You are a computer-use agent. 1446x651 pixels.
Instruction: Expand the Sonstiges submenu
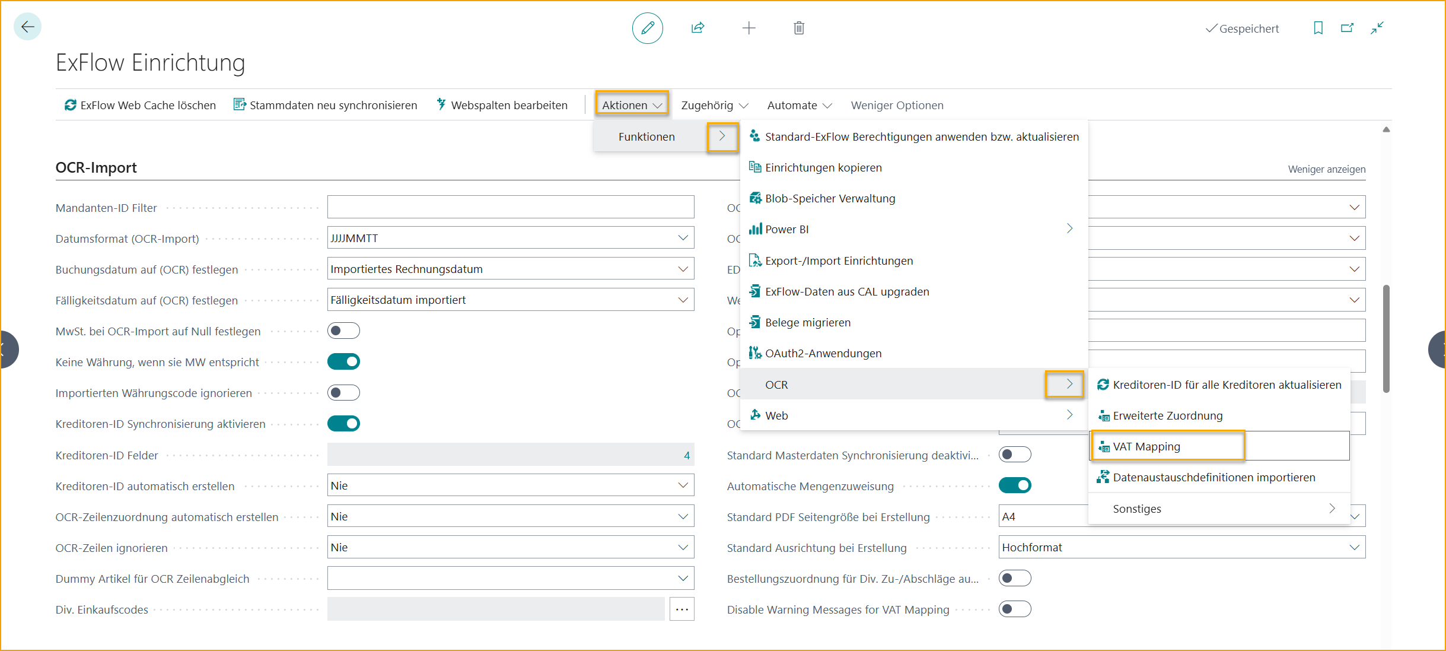point(1219,509)
